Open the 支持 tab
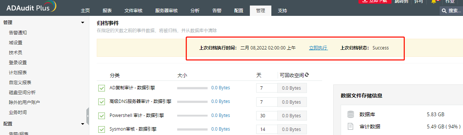 [282, 11]
